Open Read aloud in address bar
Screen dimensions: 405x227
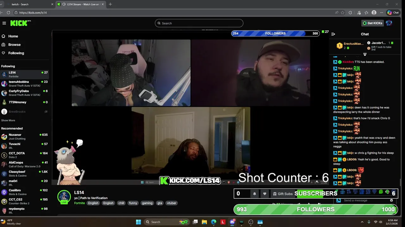coord(337,13)
